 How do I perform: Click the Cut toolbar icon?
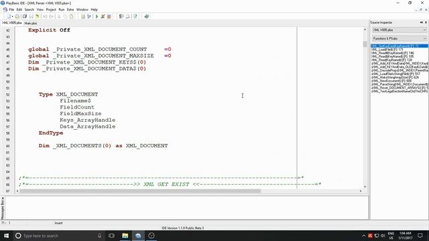tap(59, 17)
